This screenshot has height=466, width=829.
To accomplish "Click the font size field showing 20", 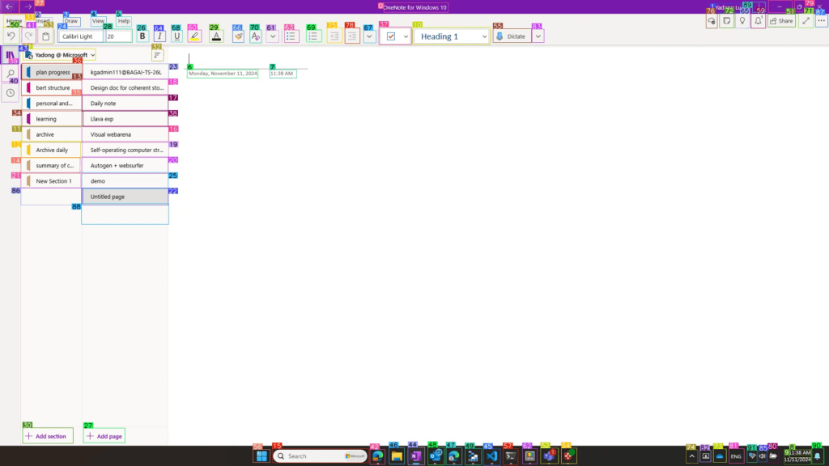I will [x=118, y=36].
